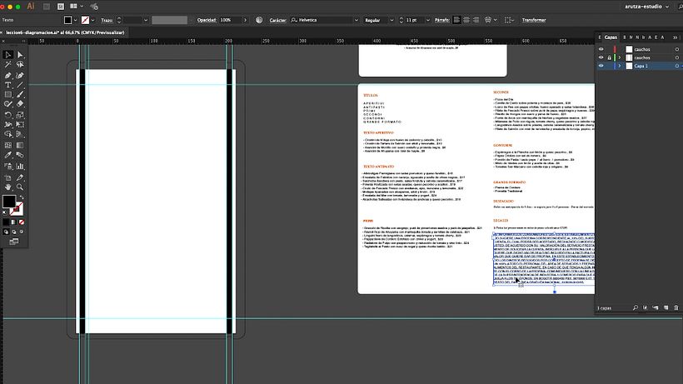The image size is (683, 384).
Task: Hide the unlocked red cauchos layer
Action: click(601, 49)
